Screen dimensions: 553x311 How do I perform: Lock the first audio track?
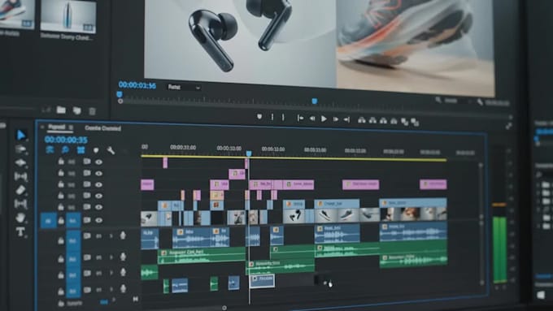61,240
